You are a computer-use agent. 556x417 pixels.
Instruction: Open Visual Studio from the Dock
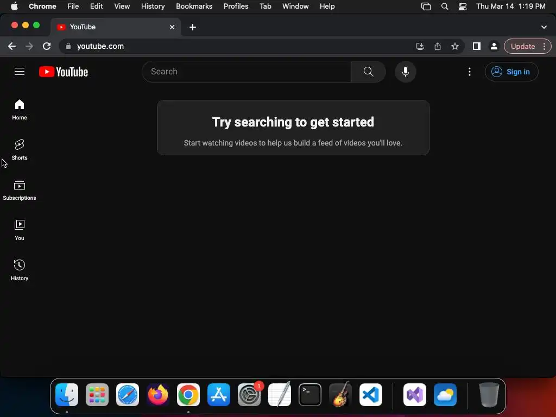(x=414, y=394)
